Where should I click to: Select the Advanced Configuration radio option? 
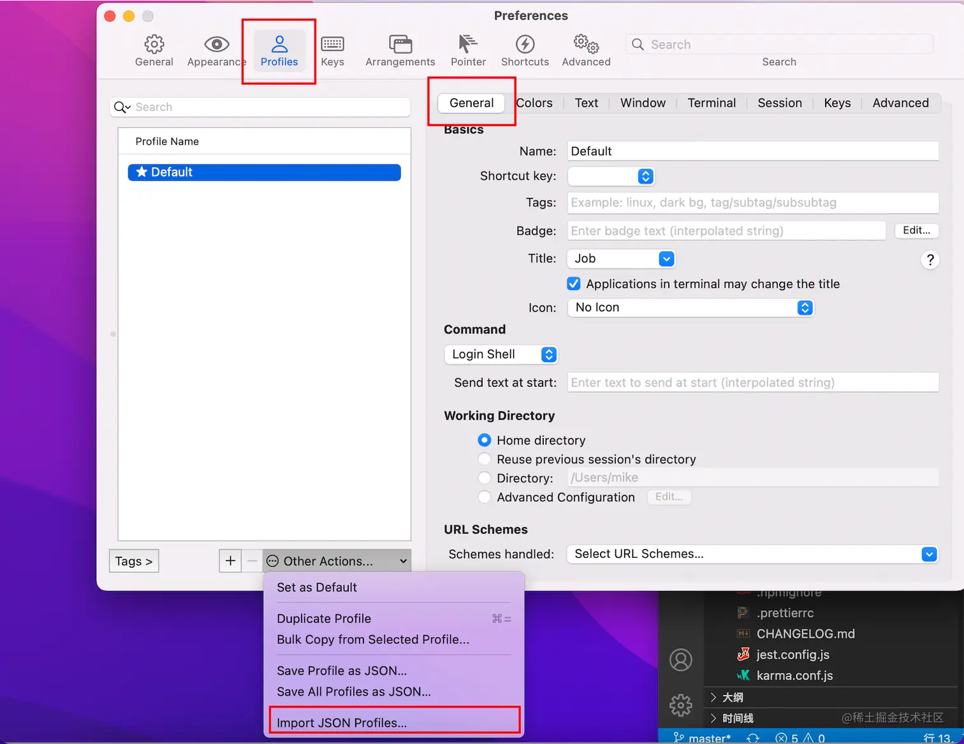tap(485, 497)
